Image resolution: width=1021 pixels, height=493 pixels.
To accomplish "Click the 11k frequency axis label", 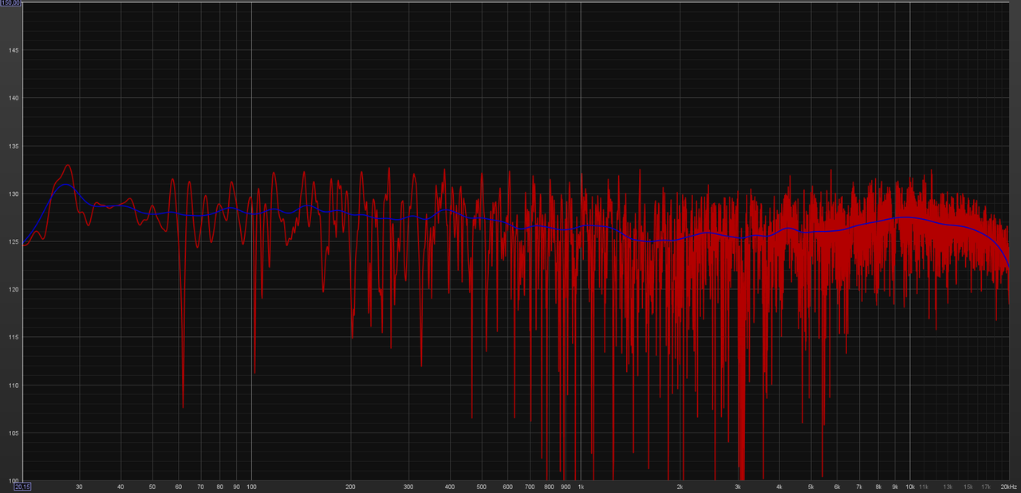I will click(x=924, y=487).
